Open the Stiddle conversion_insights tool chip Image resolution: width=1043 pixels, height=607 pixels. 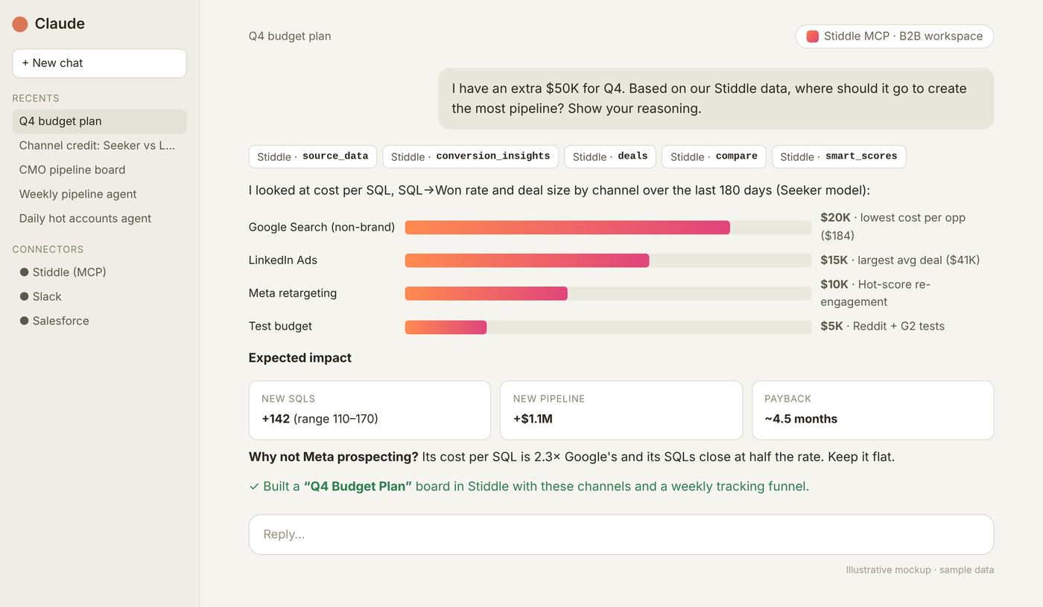pyautogui.click(x=470, y=156)
